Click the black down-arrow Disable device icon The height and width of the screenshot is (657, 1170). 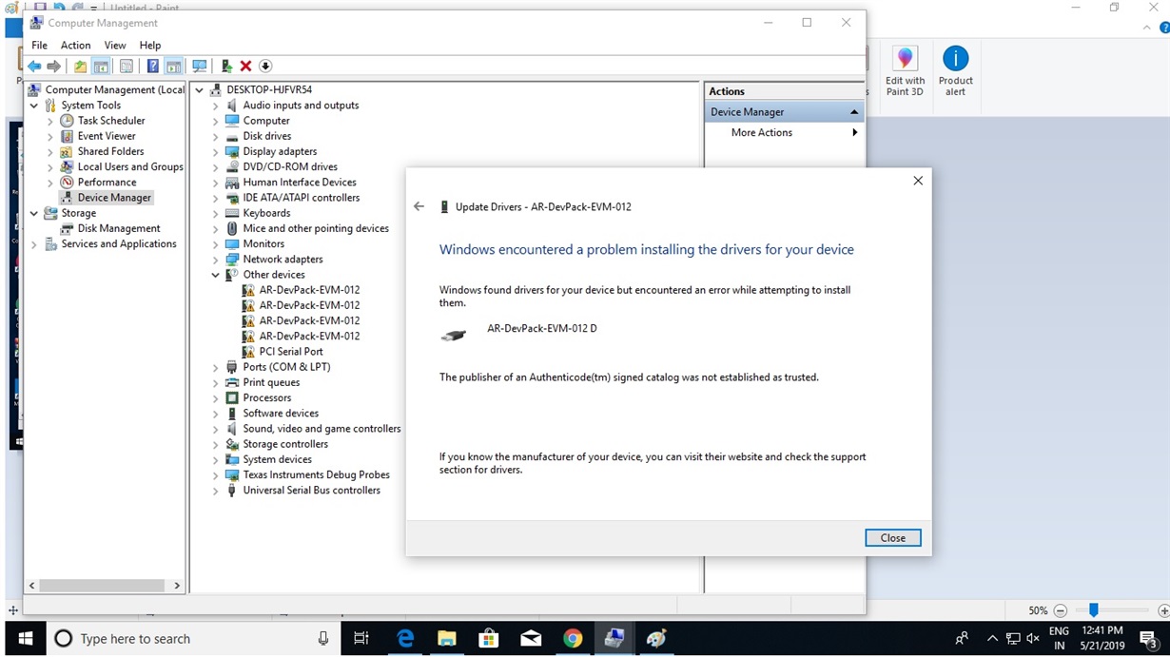click(265, 67)
